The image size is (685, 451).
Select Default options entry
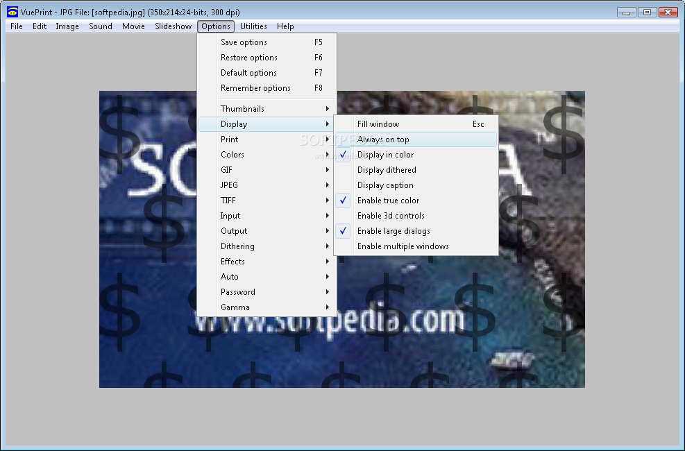click(x=267, y=73)
